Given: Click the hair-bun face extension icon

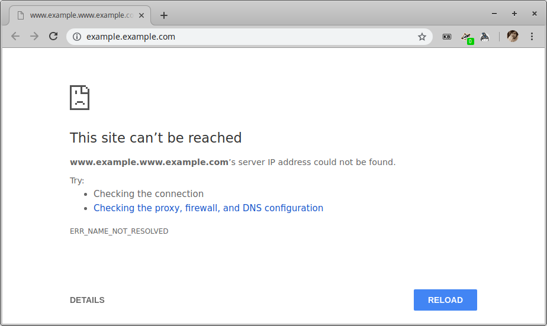Looking at the screenshot, I should (485, 37).
